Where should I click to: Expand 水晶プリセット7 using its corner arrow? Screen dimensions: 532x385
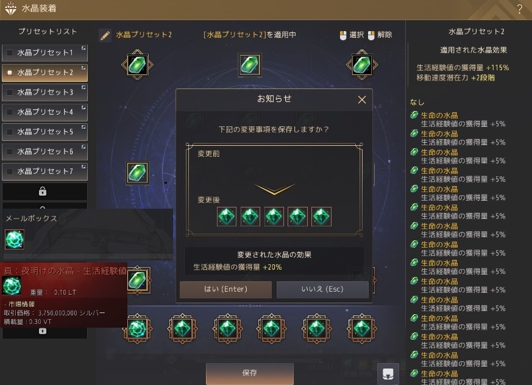pyautogui.click(x=83, y=167)
